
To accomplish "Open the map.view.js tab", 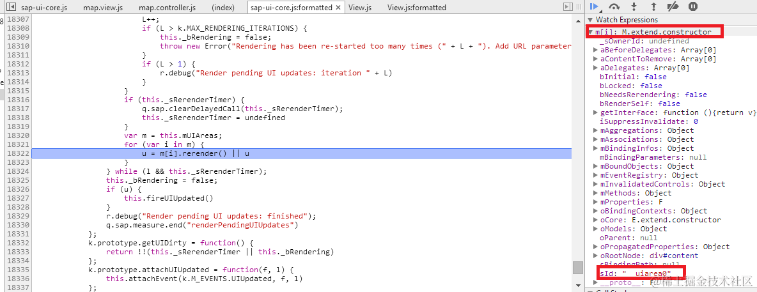I will pyautogui.click(x=102, y=7).
